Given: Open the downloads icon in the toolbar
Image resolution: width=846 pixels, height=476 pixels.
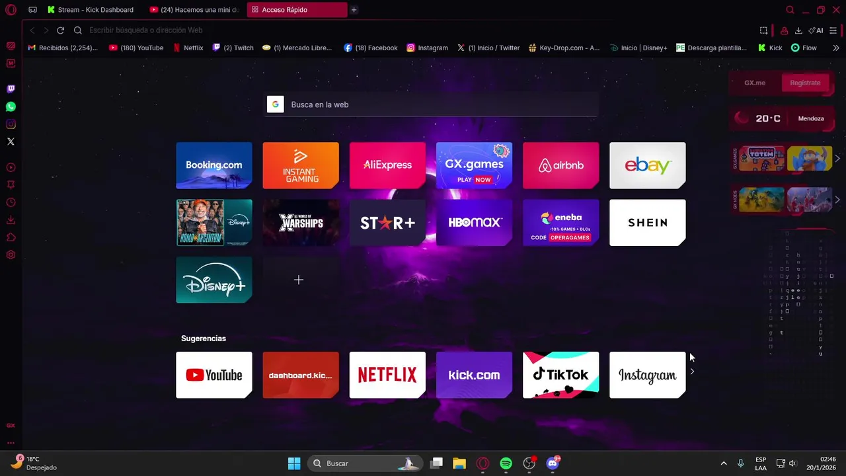Looking at the screenshot, I should [798, 30].
